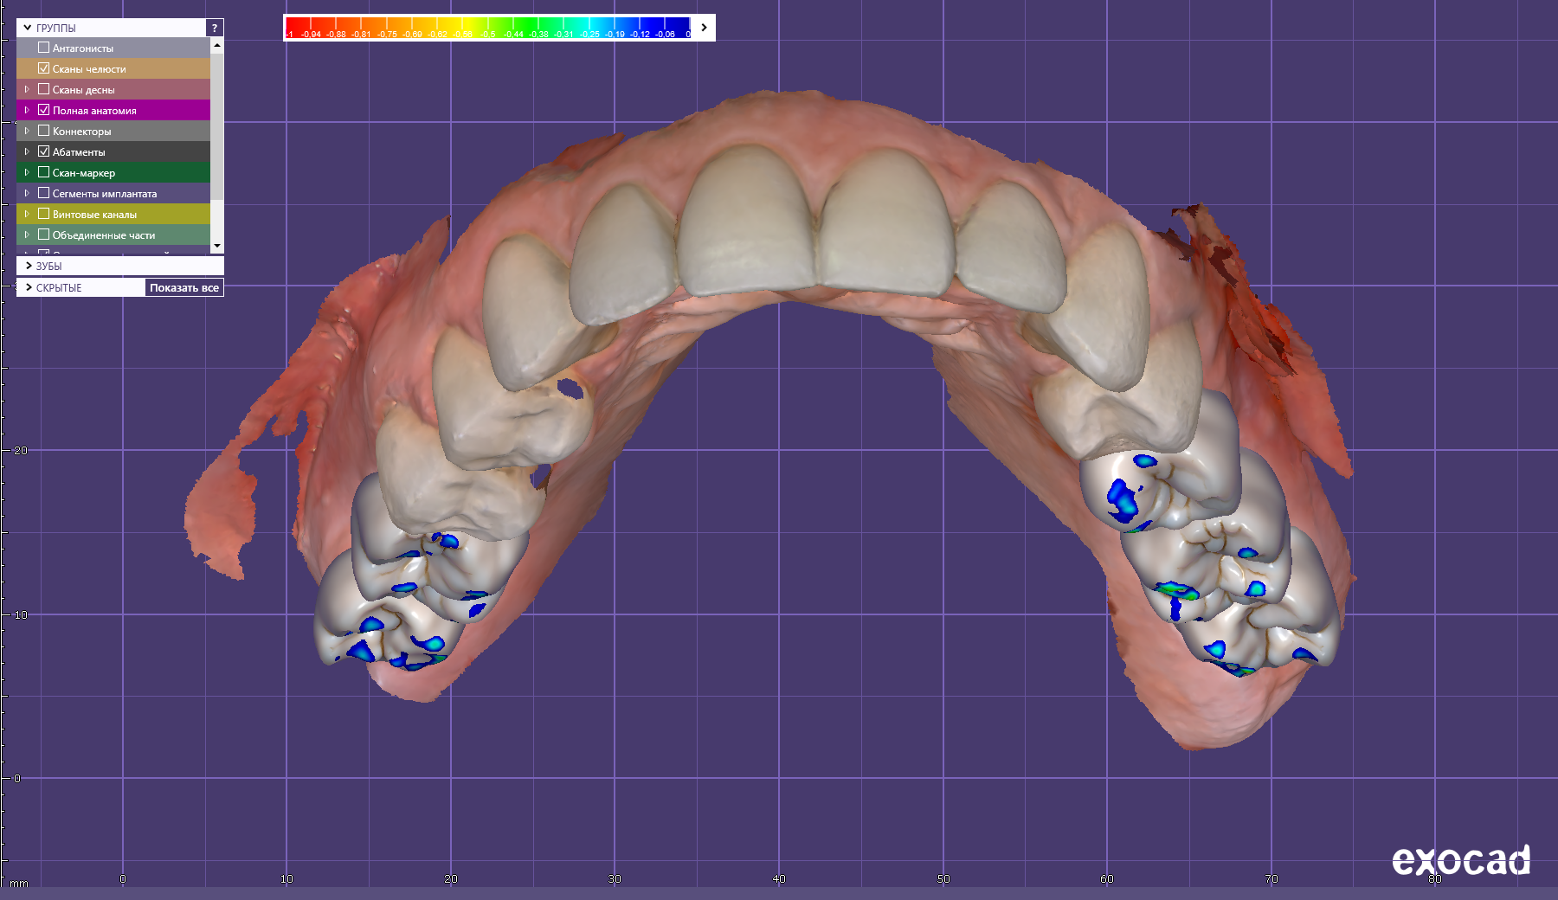The height and width of the screenshot is (900, 1558).
Task: Expand the Сканы десны group
Action: pyautogui.click(x=27, y=89)
